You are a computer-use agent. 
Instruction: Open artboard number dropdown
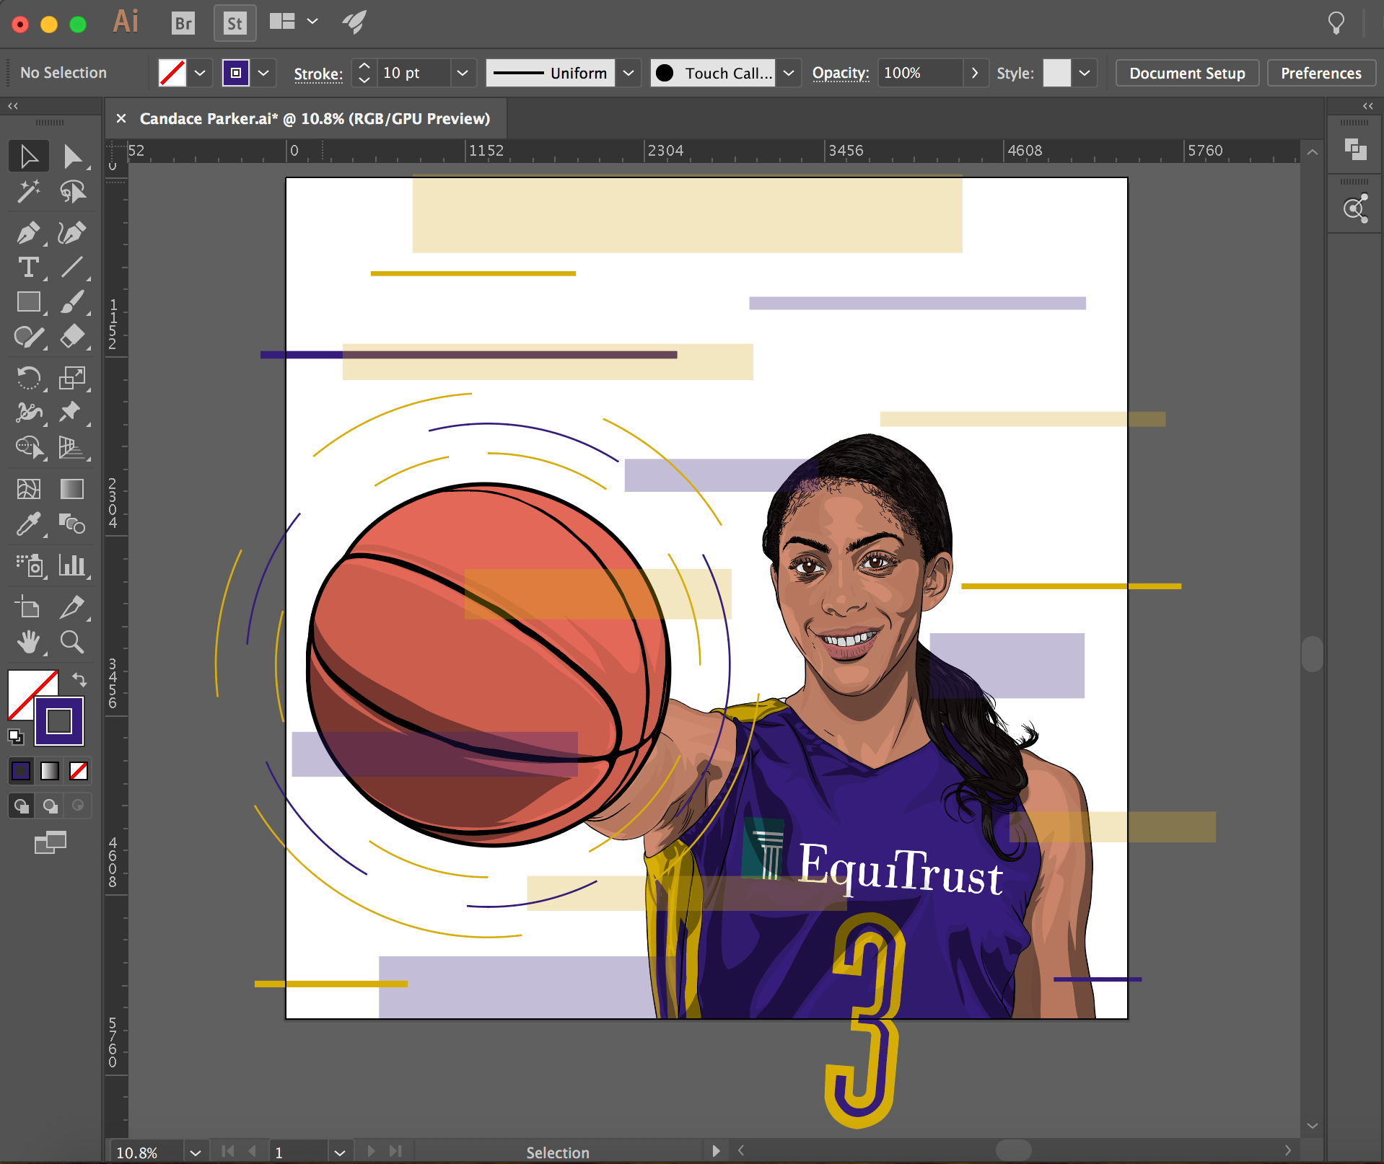(x=339, y=1152)
